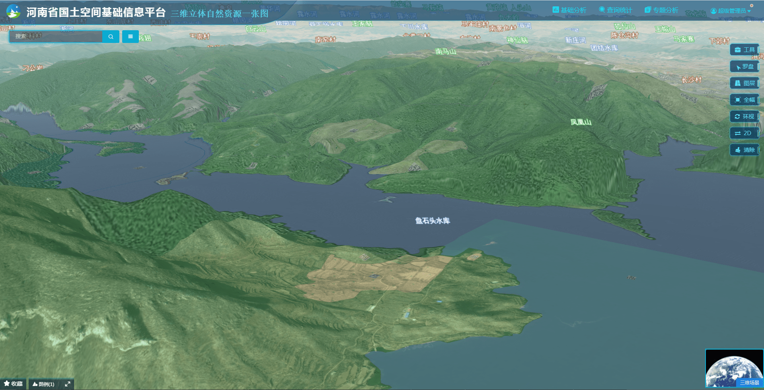Viewport: 764px width, 390px height.
Task: Click the 三维场景 globe thumbnail
Action: 734,368
